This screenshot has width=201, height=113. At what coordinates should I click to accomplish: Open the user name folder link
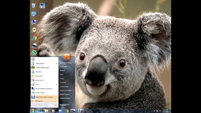point(66,63)
